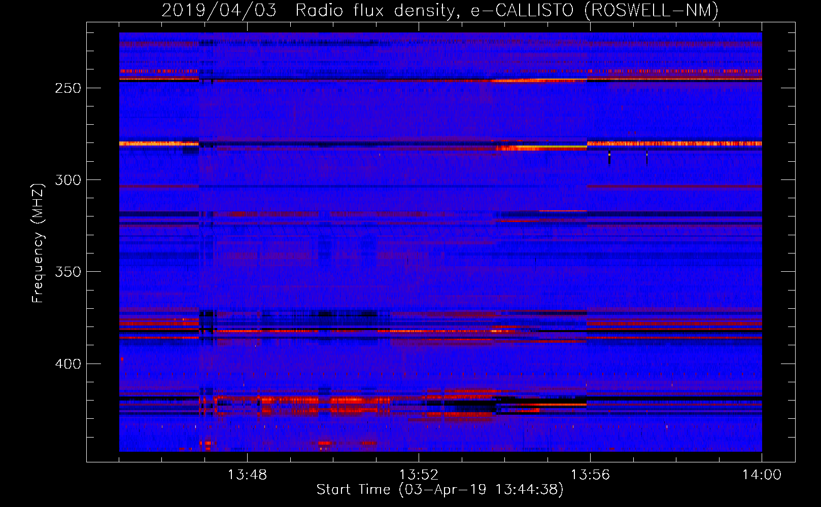The height and width of the screenshot is (507, 821).
Task: Click the small red spot at 398 MHz left edge
Action: coord(122,359)
